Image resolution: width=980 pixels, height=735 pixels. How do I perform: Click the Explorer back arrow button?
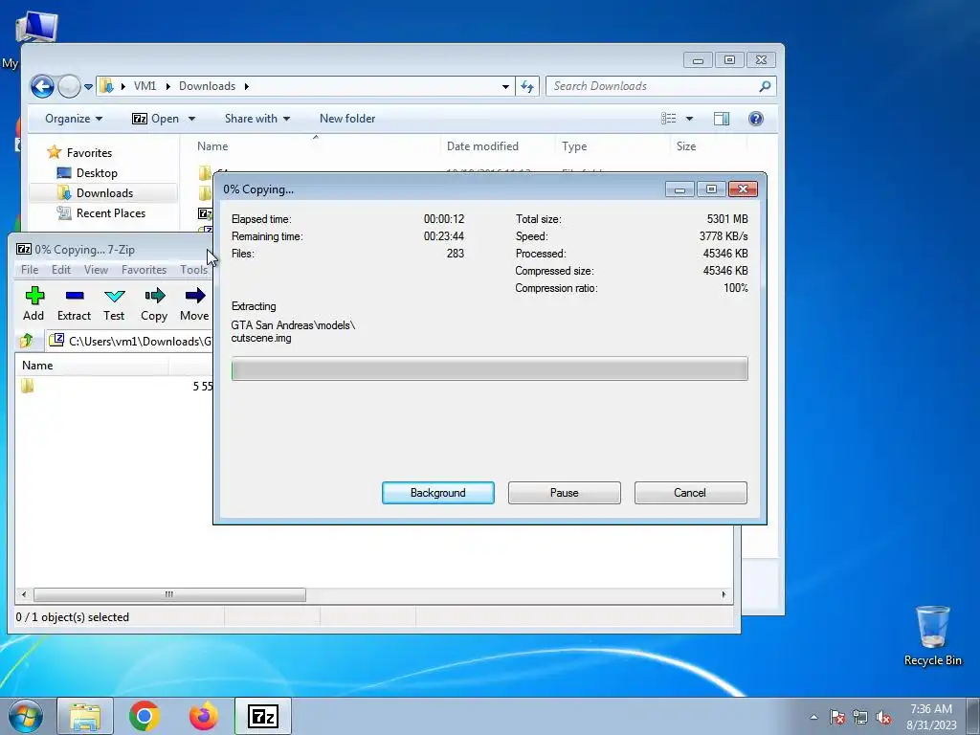pos(42,86)
